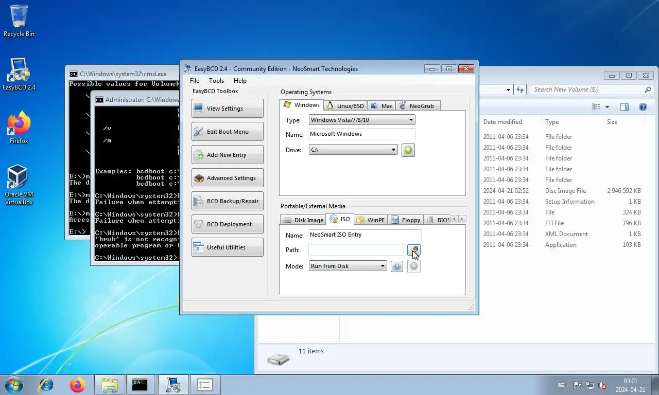Select the ISO portable media tab

(x=340, y=219)
